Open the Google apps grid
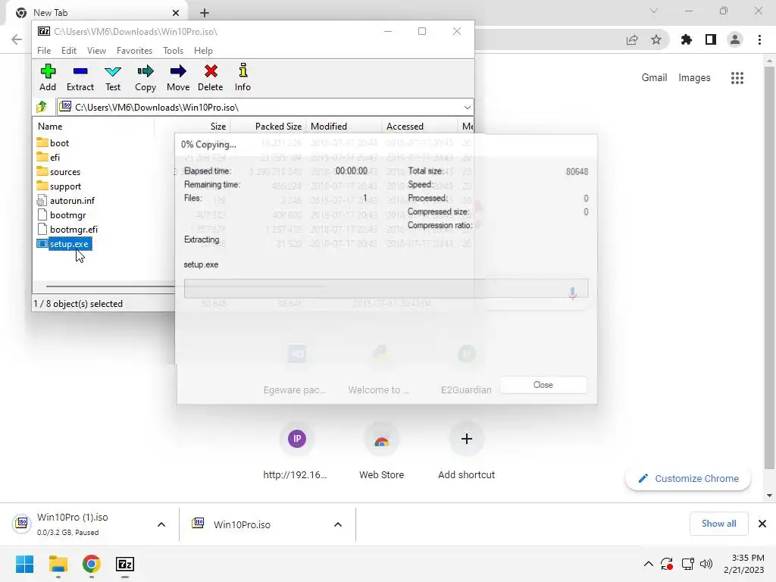Screen dimensions: 776x582 pyautogui.click(x=737, y=78)
